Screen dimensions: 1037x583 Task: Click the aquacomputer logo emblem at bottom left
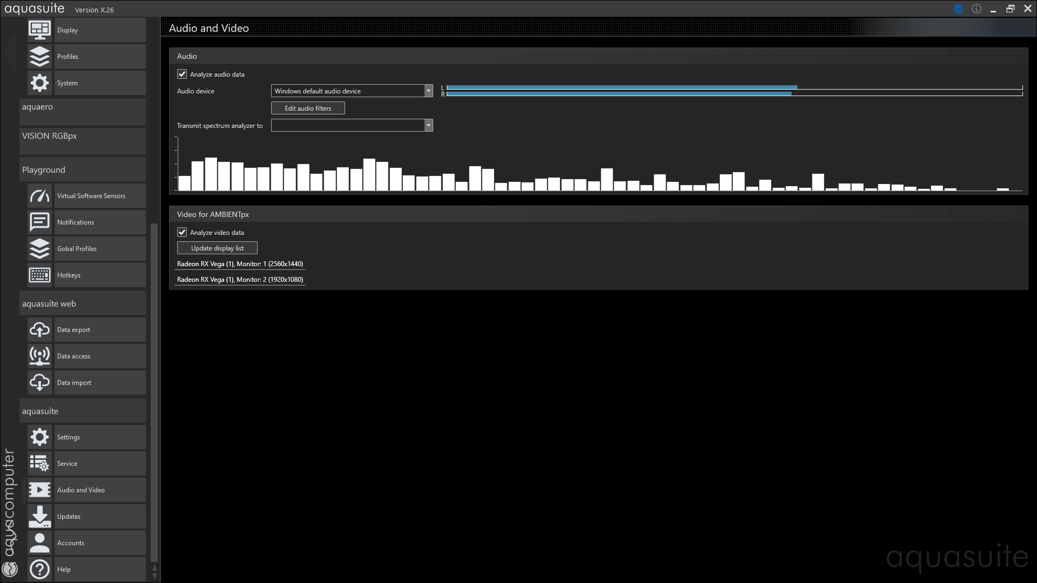point(10,569)
